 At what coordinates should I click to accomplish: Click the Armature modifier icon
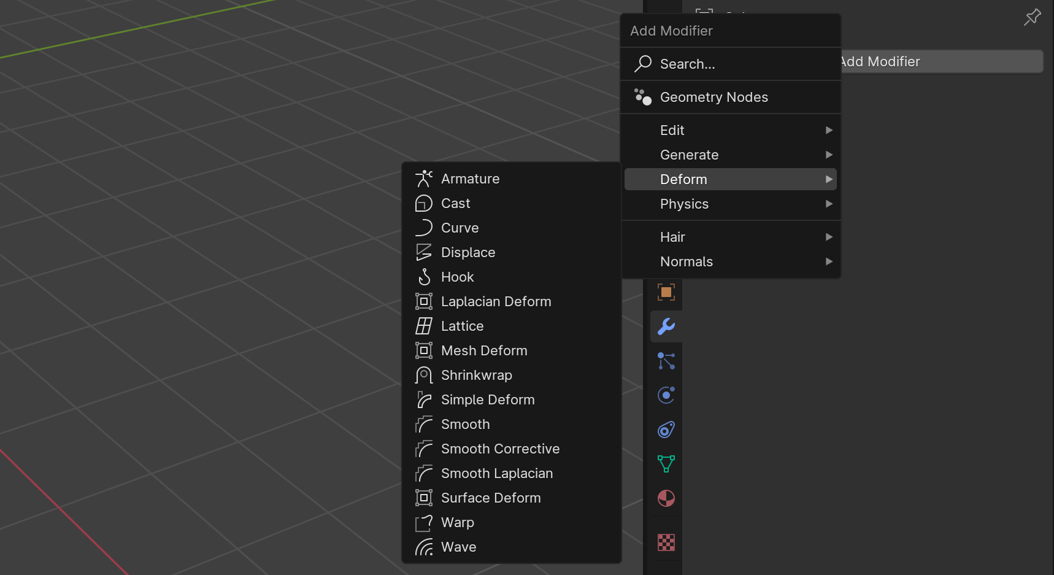coord(424,179)
